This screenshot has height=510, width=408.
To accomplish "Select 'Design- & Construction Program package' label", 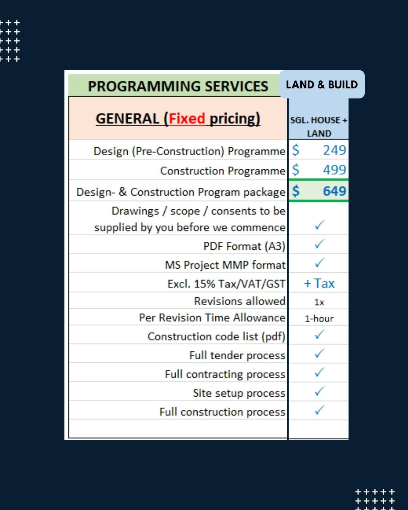I will pyautogui.click(x=181, y=192).
